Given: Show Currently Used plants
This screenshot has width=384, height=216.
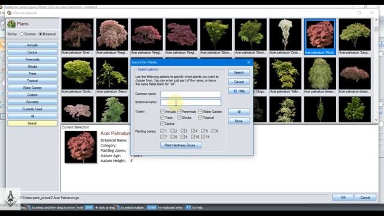Looking at the screenshot, I should point(32,109).
